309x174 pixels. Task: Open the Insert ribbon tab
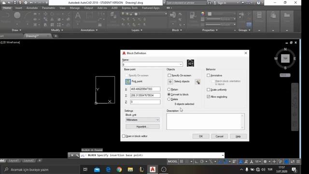click(x=19, y=8)
